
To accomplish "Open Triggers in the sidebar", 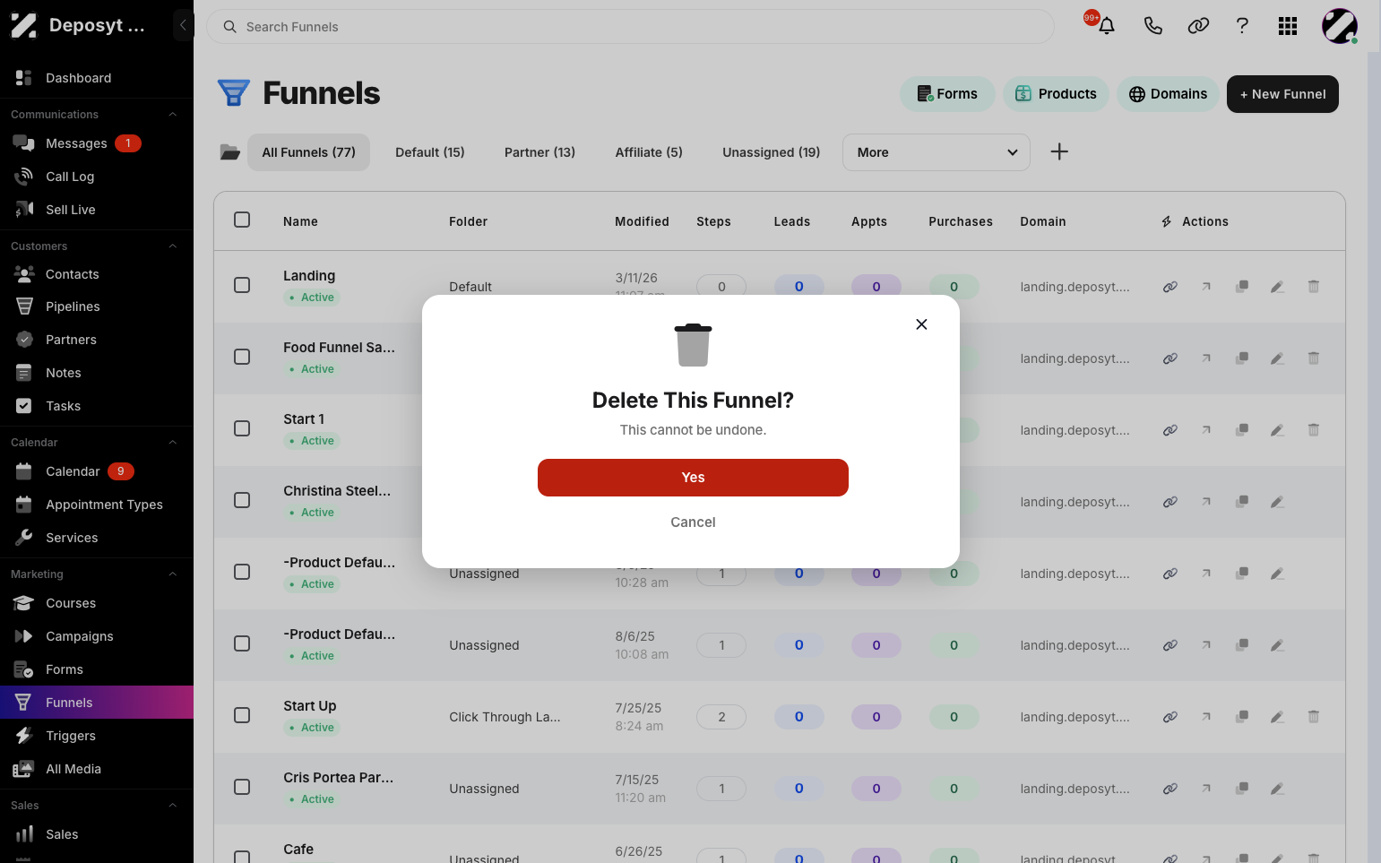I will (x=97, y=736).
